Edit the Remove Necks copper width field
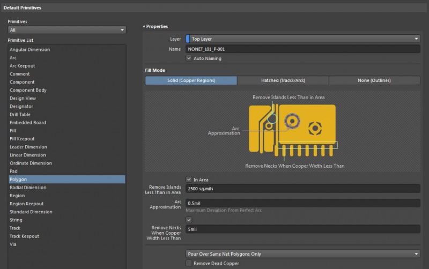 pos(302,229)
